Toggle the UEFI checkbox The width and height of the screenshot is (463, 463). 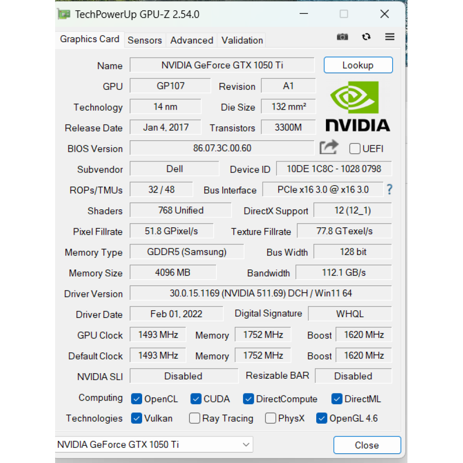tap(355, 149)
